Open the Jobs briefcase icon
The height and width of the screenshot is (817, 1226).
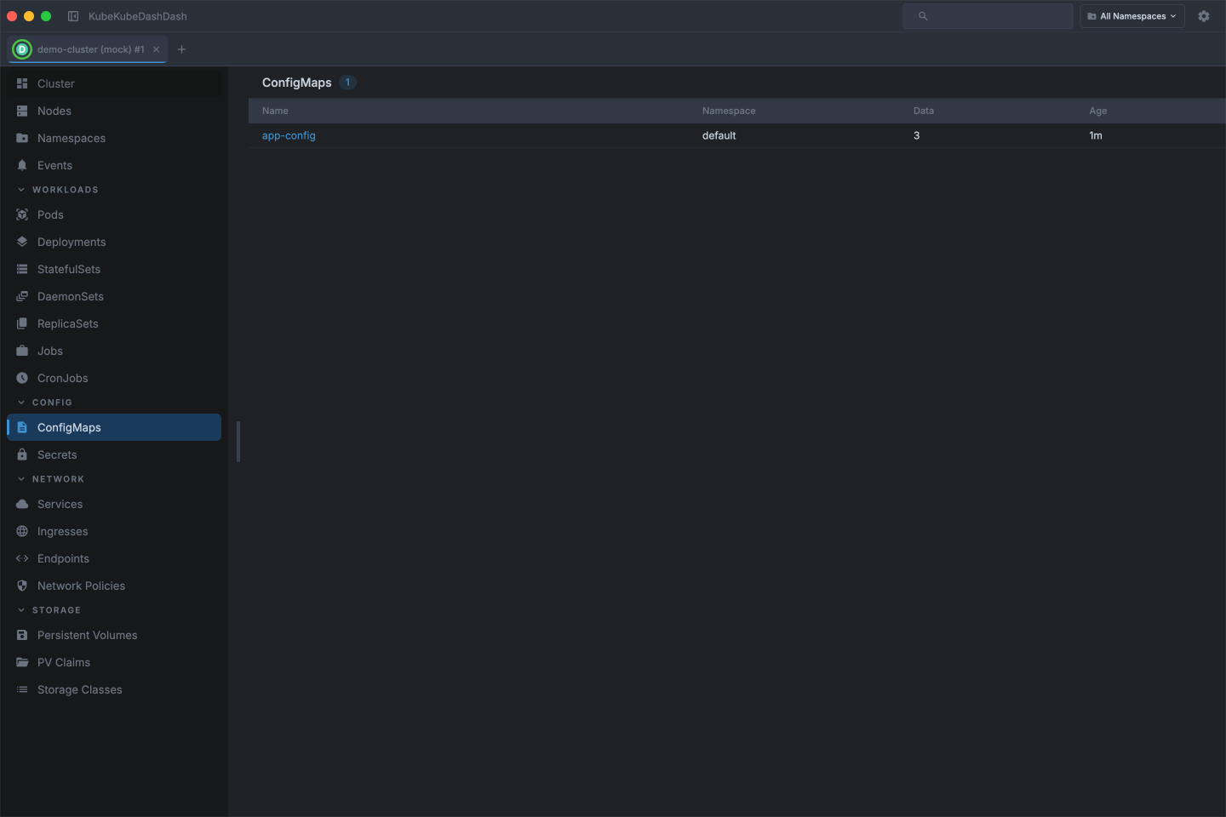pyautogui.click(x=22, y=351)
